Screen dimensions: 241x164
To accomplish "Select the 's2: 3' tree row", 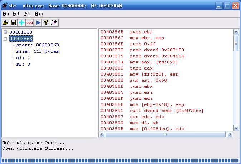I will tap(23, 64).
